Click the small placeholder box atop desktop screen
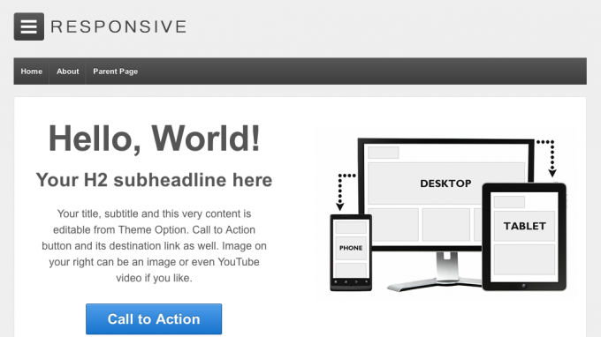The height and width of the screenshot is (337, 601). click(384, 153)
